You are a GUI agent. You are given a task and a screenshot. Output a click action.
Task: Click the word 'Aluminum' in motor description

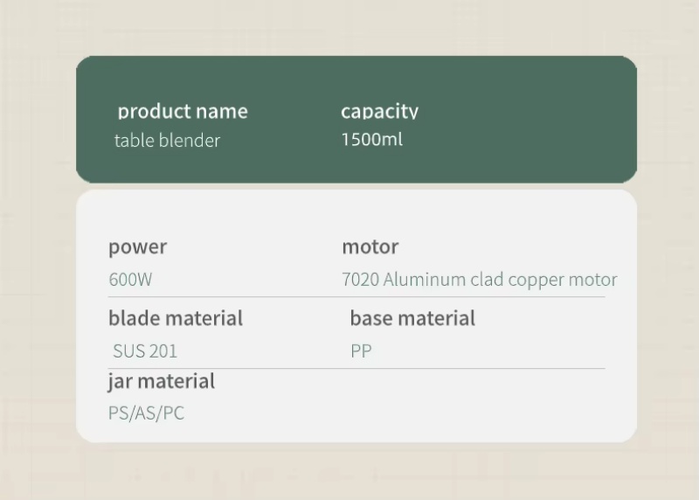(425, 280)
